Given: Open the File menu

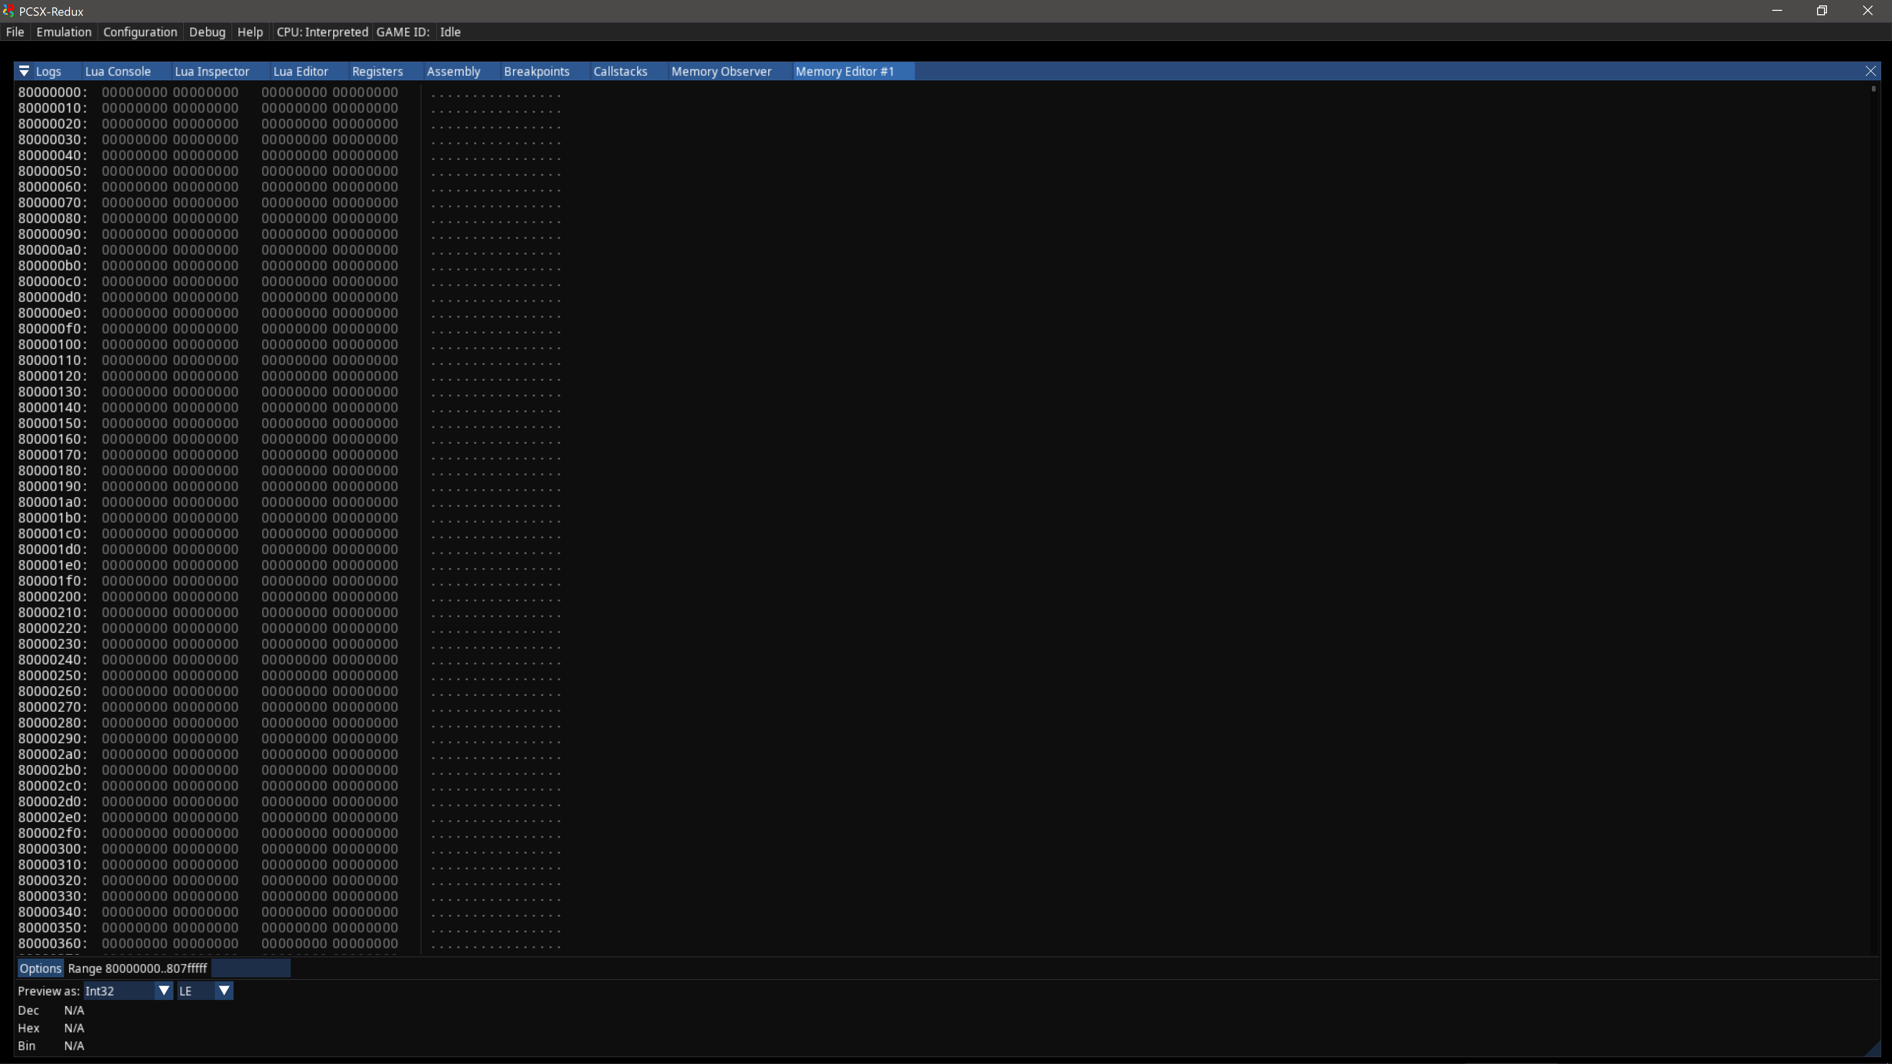Looking at the screenshot, I should pos(15,32).
